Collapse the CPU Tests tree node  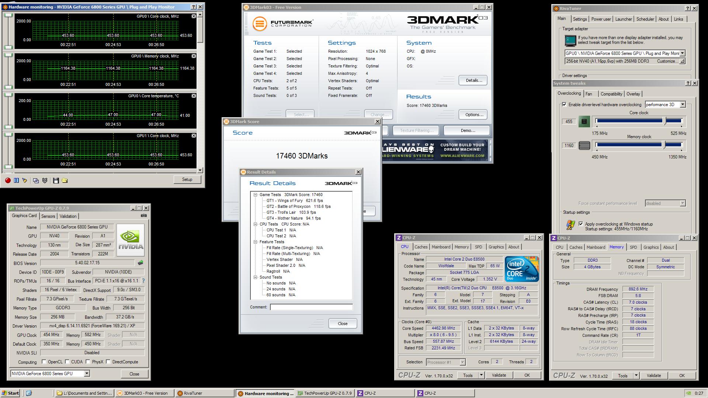point(255,224)
